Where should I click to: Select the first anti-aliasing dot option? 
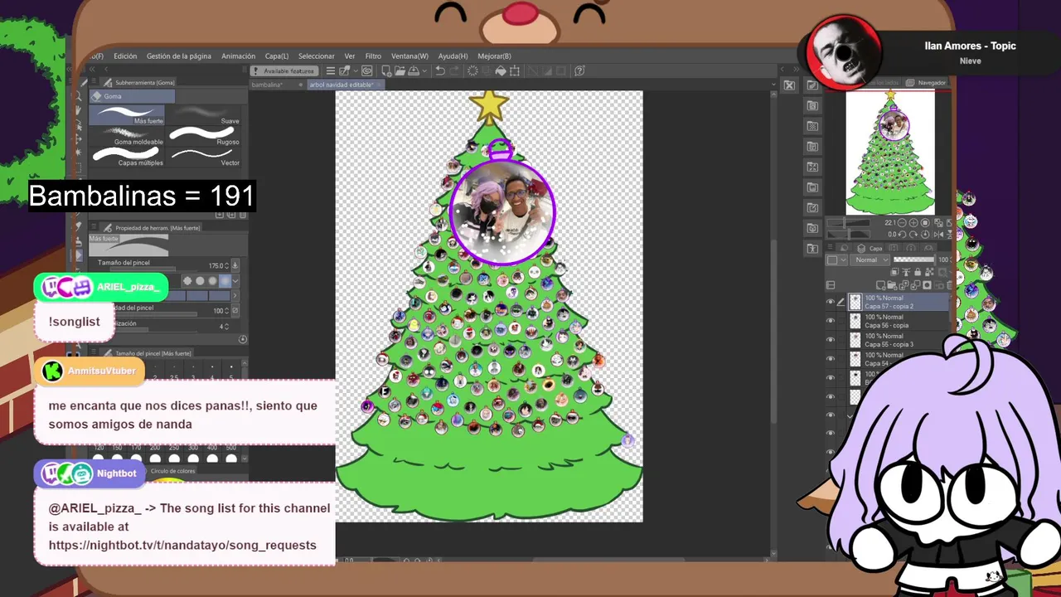coord(187,281)
